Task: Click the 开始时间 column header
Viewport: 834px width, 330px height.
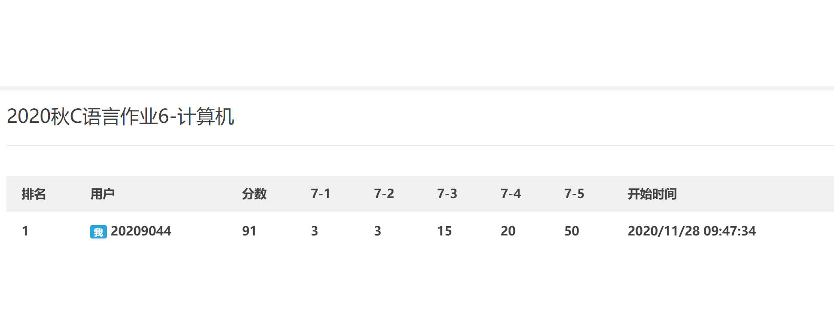Action: [x=652, y=194]
